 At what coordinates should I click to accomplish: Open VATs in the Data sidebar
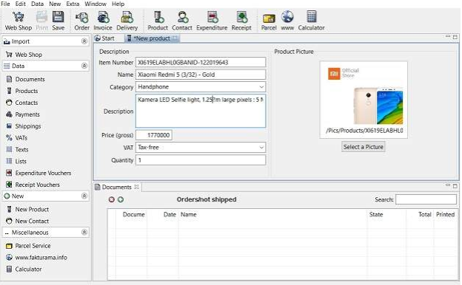click(x=17, y=138)
